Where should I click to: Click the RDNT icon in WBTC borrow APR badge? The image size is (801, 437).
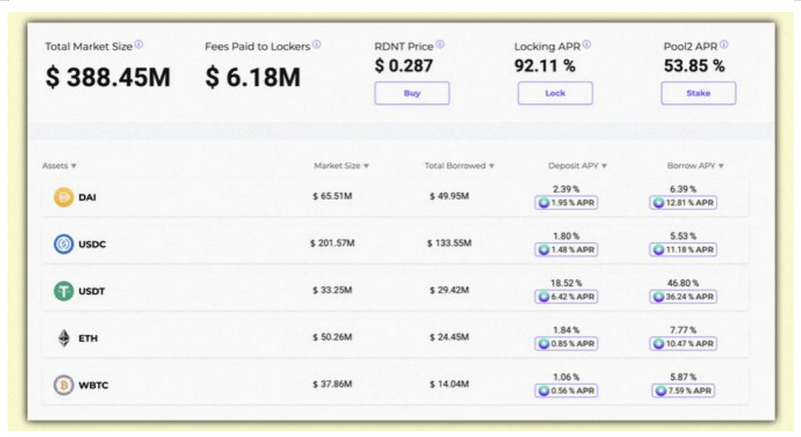tap(661, 390)
